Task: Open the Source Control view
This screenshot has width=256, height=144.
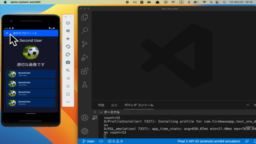Action: coord(84,44)
